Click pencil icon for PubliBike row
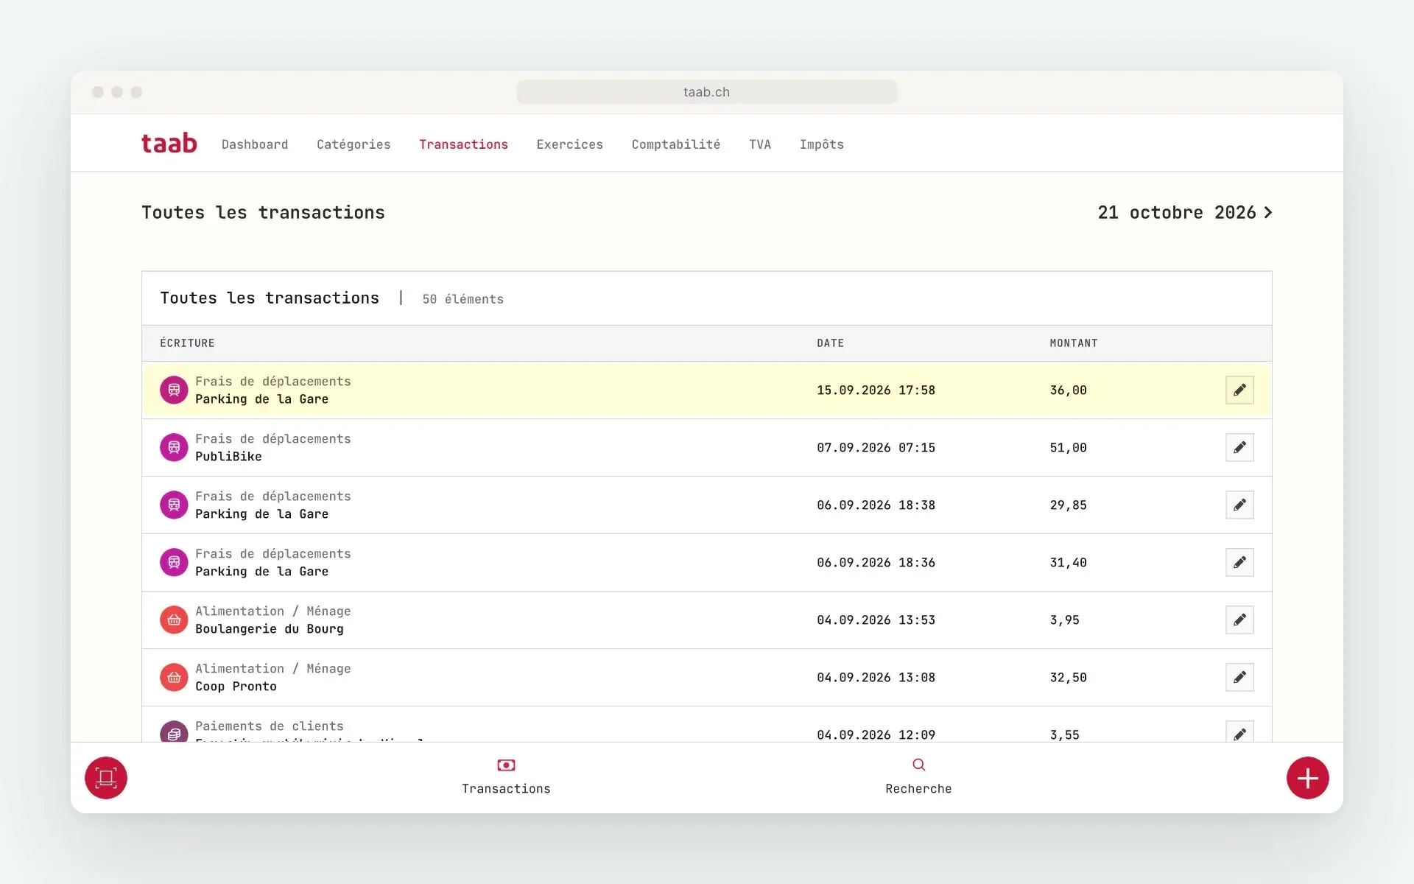1414x884 pixels. tap(1239, 447)
